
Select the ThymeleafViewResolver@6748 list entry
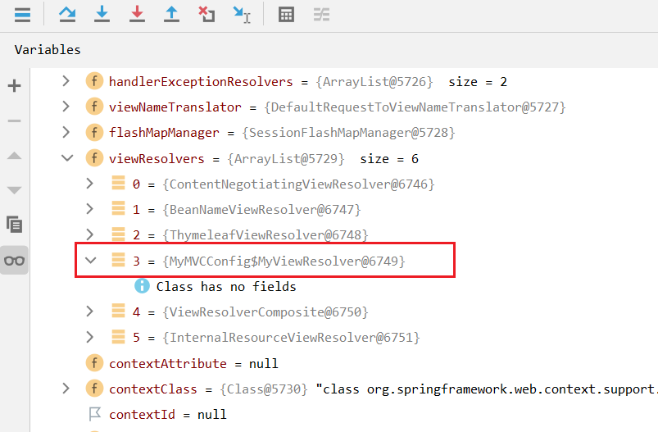click(x=265, y=235)
